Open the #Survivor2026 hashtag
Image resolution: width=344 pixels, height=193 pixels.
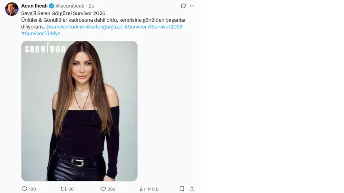[165, 27]
